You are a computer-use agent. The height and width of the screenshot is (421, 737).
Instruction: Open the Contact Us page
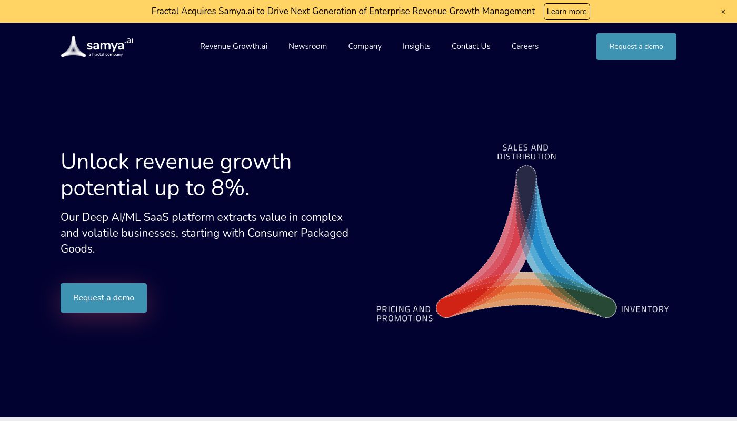(x=471, y=46)
